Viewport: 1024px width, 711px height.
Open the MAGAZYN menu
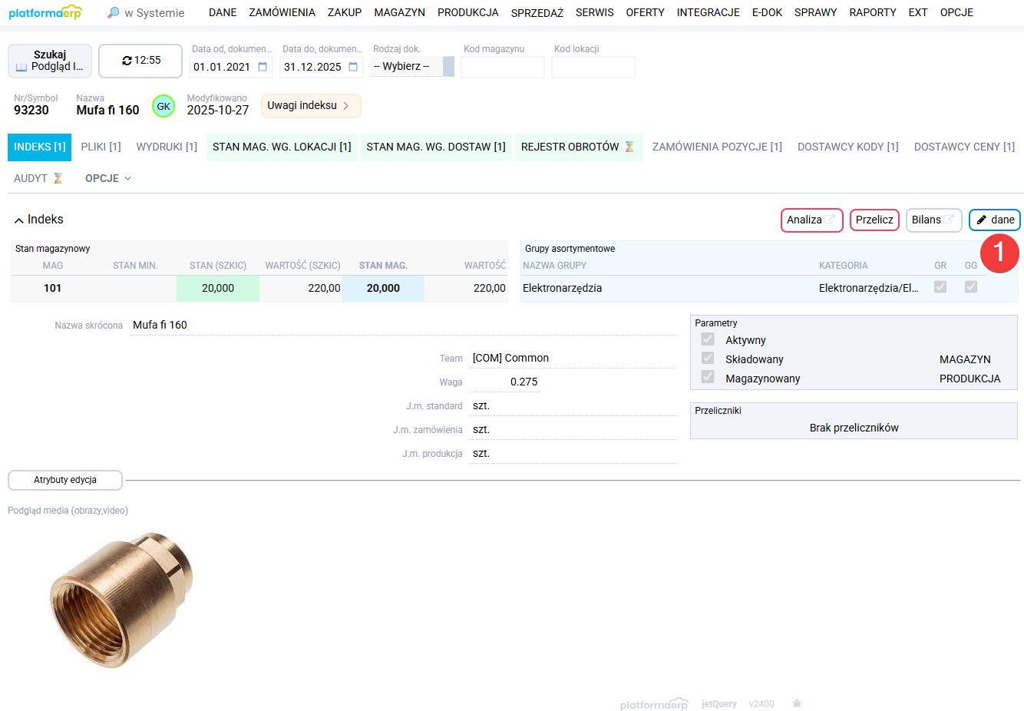(x=399, y=12)
